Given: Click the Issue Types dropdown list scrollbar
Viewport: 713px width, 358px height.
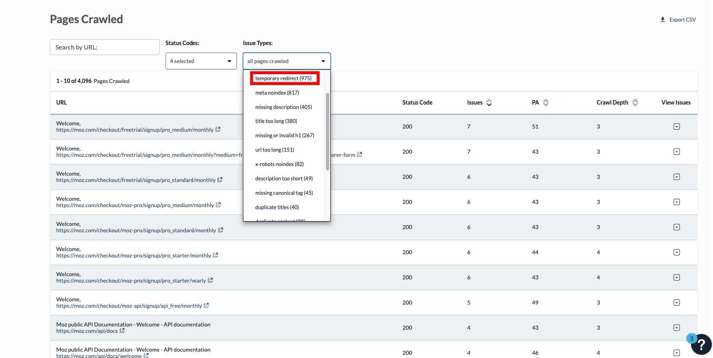Looking at the screenshot, I should [328, 132].
